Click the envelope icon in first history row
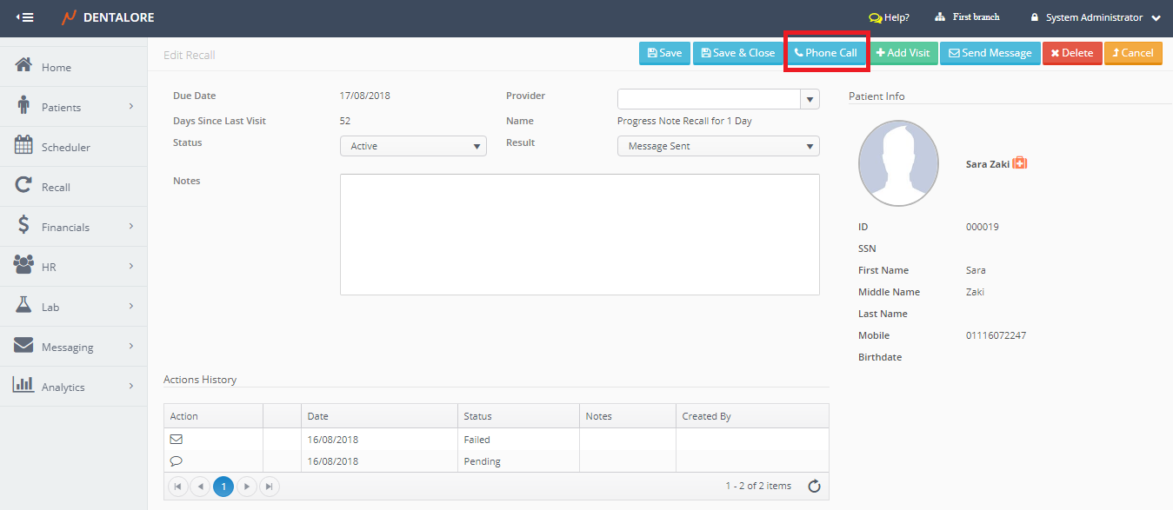 coord(177,440)
